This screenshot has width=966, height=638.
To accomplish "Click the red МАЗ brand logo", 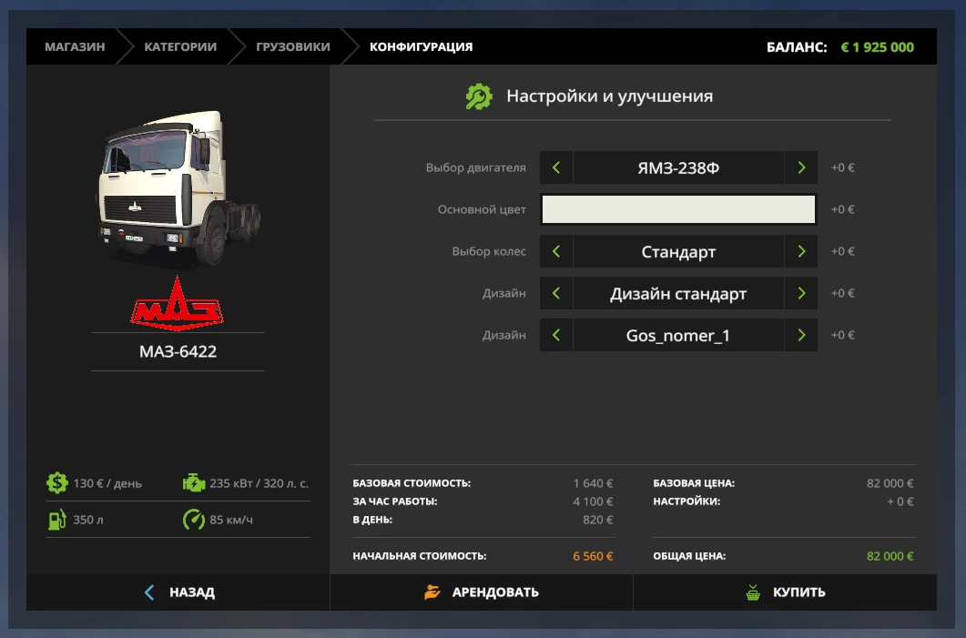I will [177, 300].
